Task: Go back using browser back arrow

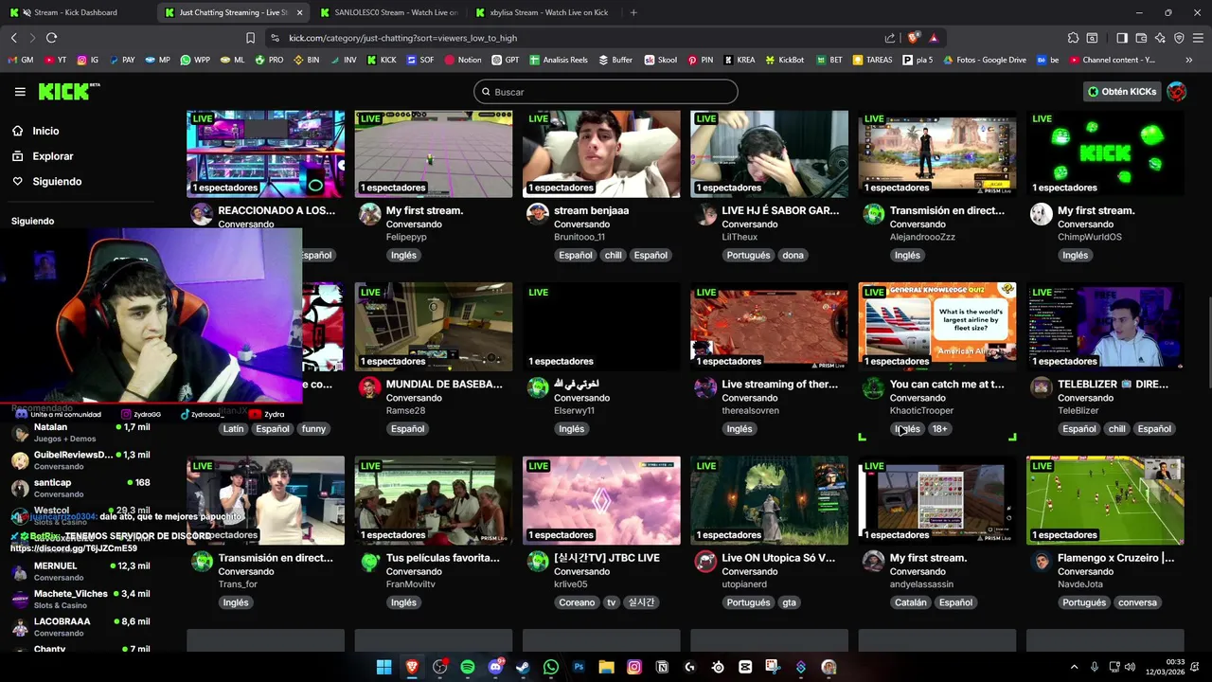Action: (13, 38)
